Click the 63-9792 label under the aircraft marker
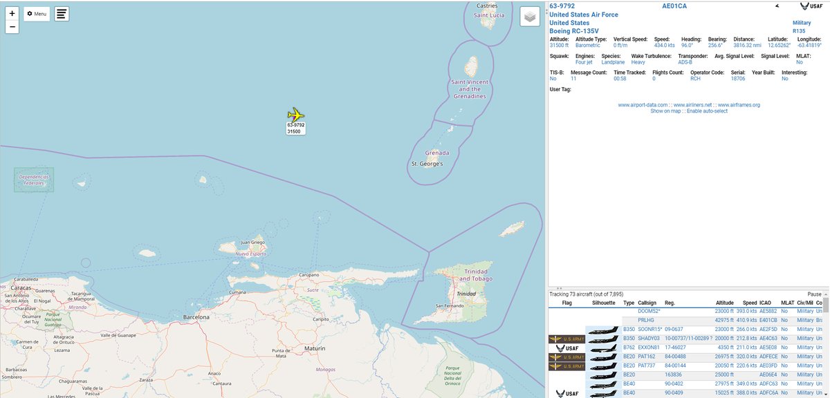 (x=296, y=125)
